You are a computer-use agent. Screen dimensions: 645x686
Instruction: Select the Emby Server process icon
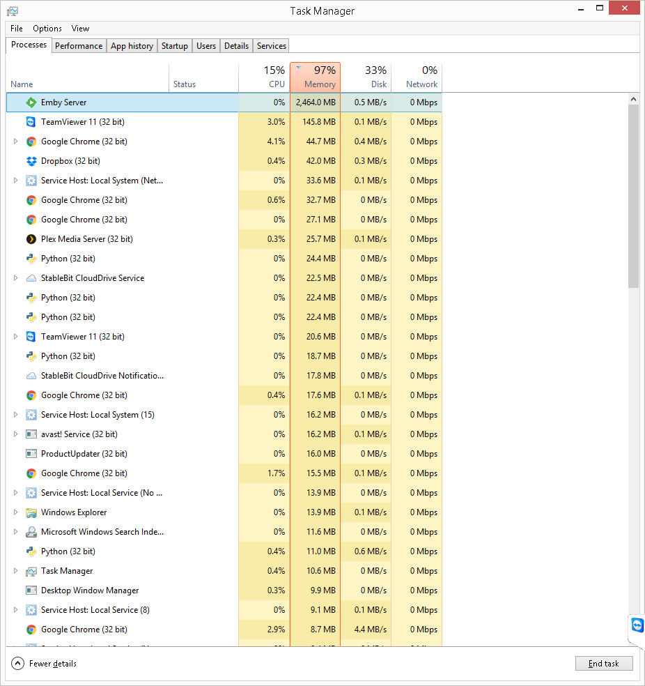[x=31, y=102]
